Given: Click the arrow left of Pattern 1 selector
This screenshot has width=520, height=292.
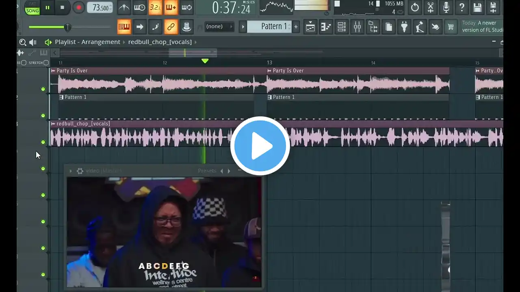Looking at the screenshot, I should (x=243, y=27).
